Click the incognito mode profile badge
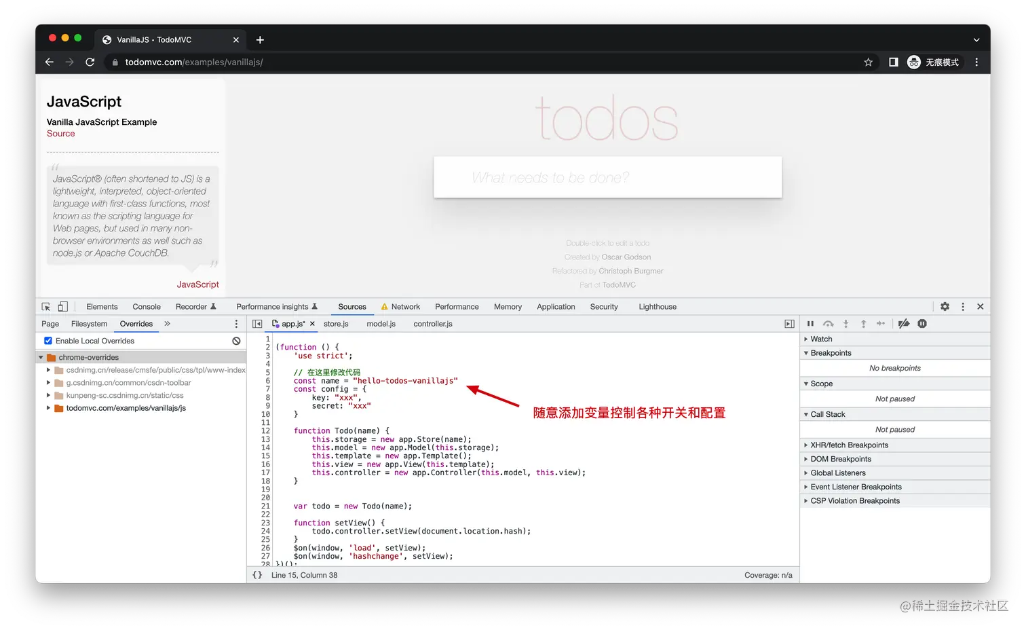This screenshot has width=1026, height=630. (934, 62)
